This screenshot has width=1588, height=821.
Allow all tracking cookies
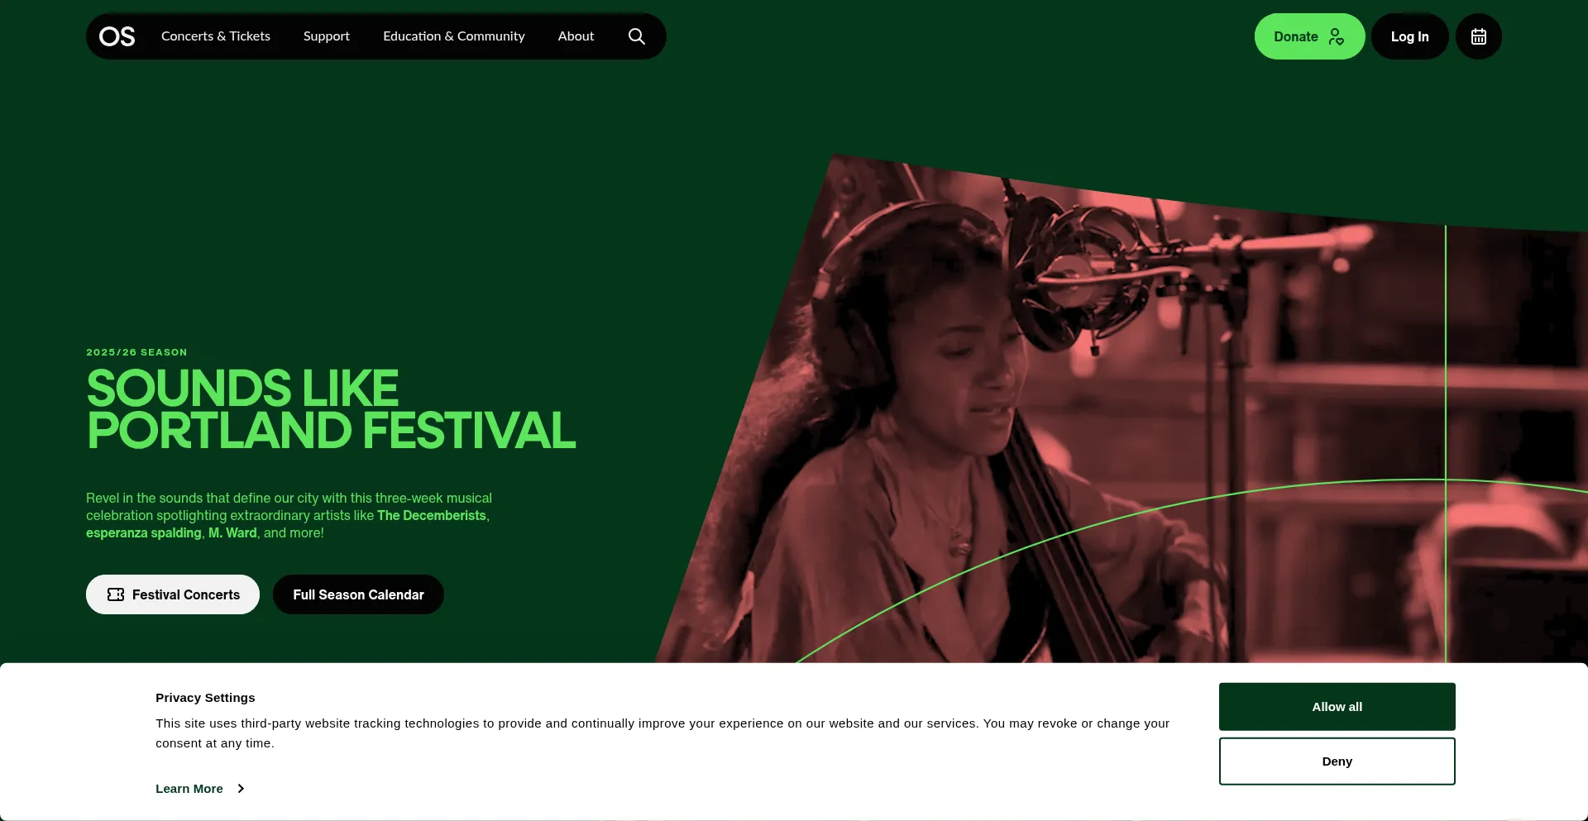[x=1337, y=707]
